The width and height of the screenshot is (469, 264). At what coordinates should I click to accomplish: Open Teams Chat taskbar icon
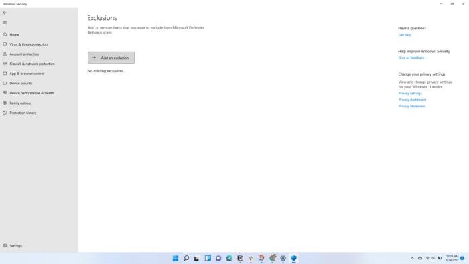pos(218,259)
